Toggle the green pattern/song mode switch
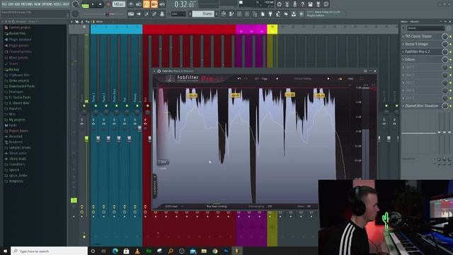This screenshot has width=453, height=255. (x=85, y=5)
